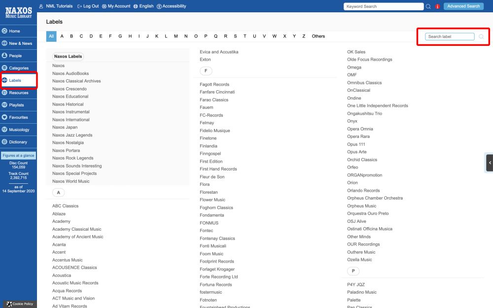This screenshot has height=308, width=493.
Task: Click the Musicology sidebar icon
Action: coord(4,129)
